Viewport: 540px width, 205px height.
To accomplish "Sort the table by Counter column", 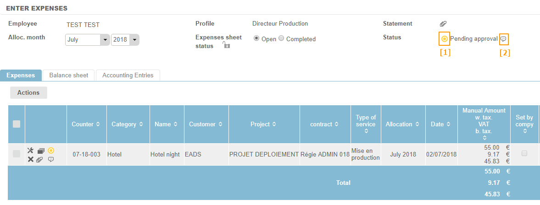I will click(86, 124).
